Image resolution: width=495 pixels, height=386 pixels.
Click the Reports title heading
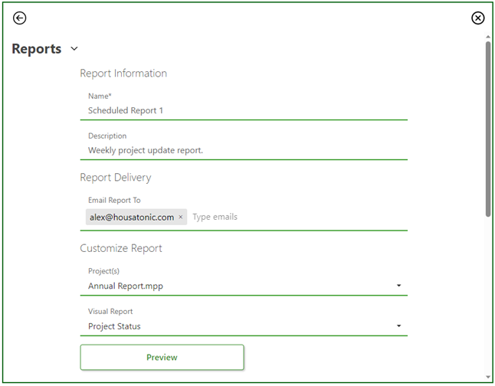37,49
